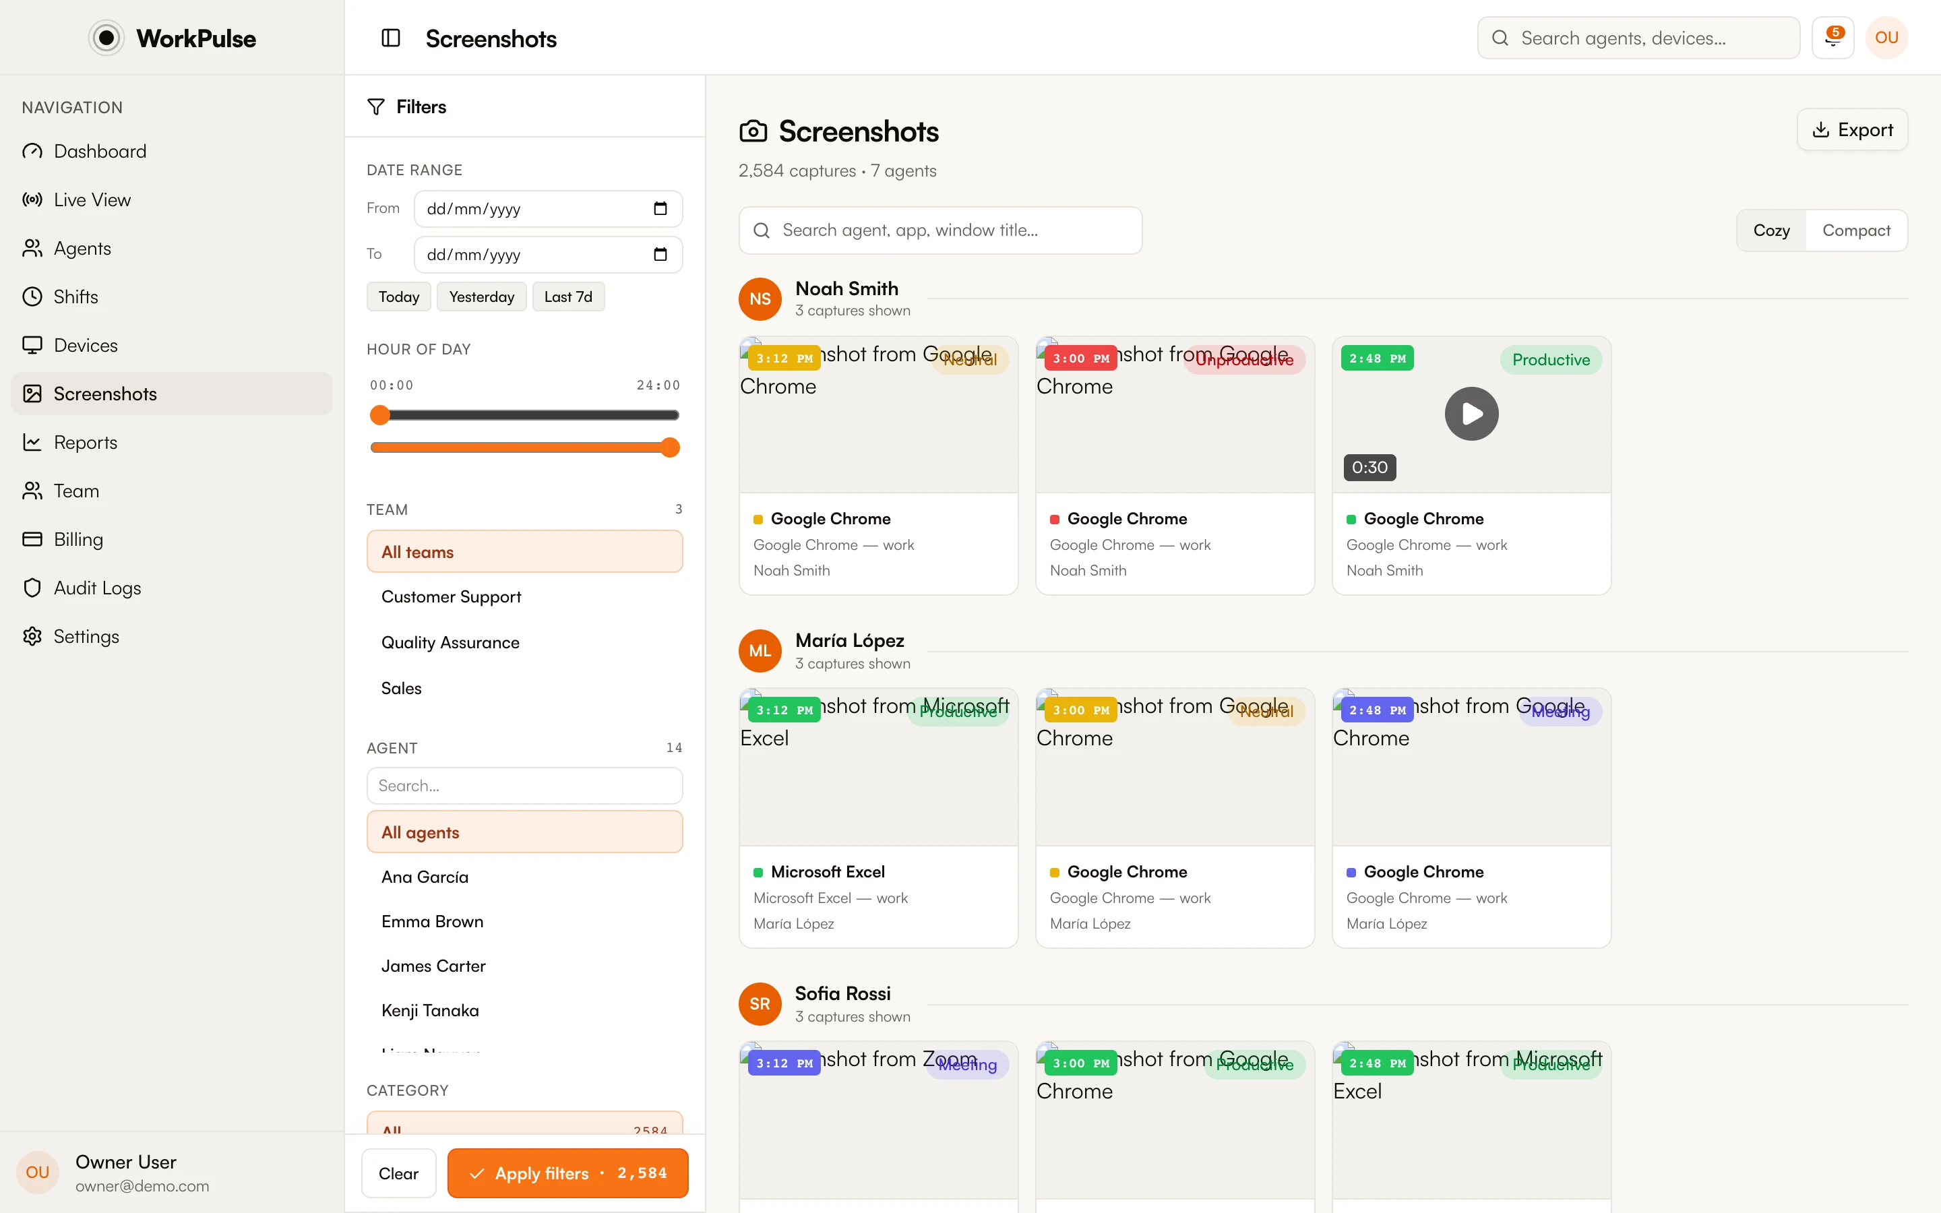Set date range to Today
The width and height of the screenshot is (1941, 1213).
click(398, 297)
